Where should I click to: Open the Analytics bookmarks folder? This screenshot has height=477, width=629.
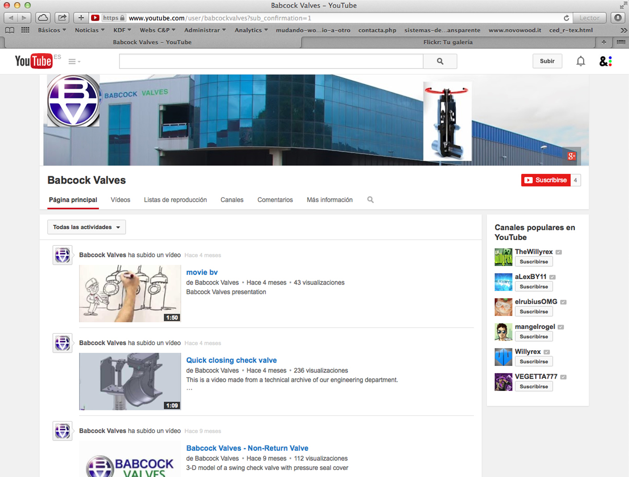click(x=251, y=30)
